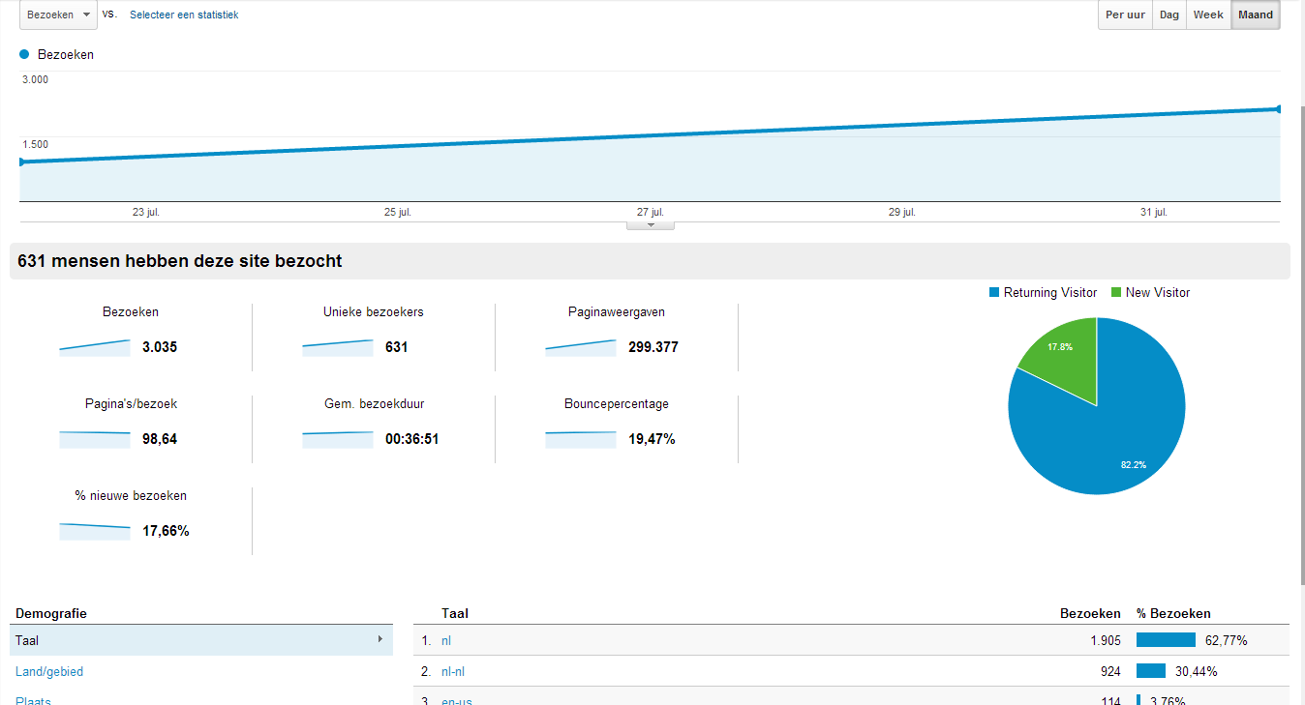Click the graph's right end data point
The width and height of the screenshot is (1305, 705).
tap(1280, 108)
